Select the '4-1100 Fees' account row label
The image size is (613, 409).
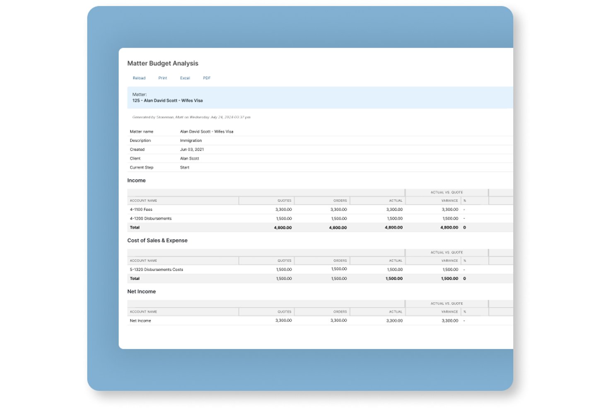(x=141, y=210)
